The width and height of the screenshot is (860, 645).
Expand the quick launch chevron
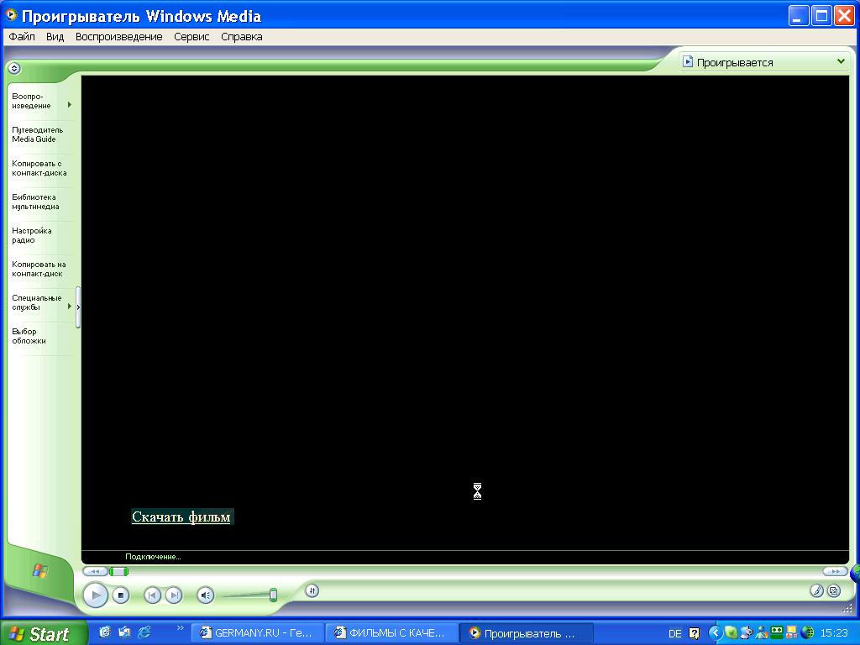point(181,628)
